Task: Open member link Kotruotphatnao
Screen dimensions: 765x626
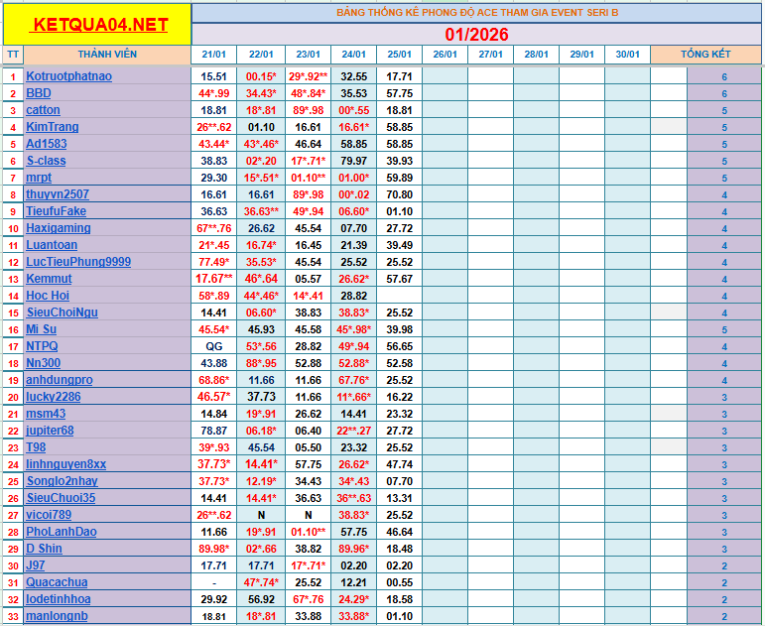Action: 68,76
